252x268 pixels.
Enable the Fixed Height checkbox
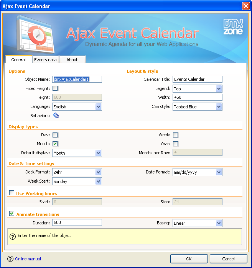[x=55, y=88]
